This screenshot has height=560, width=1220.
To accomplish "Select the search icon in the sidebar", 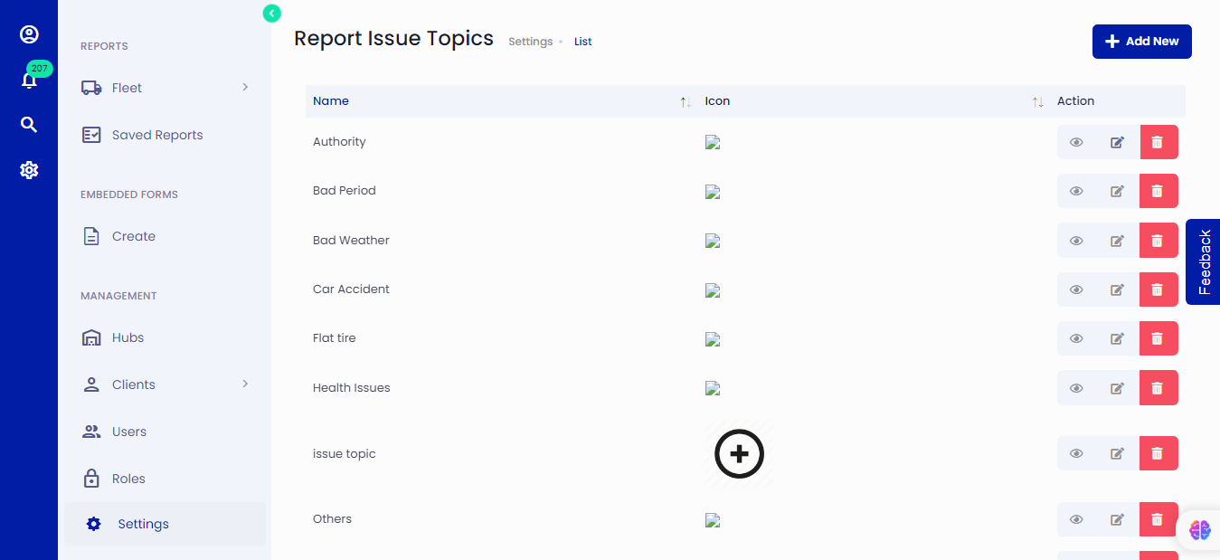I will click(x=29, y=124).
